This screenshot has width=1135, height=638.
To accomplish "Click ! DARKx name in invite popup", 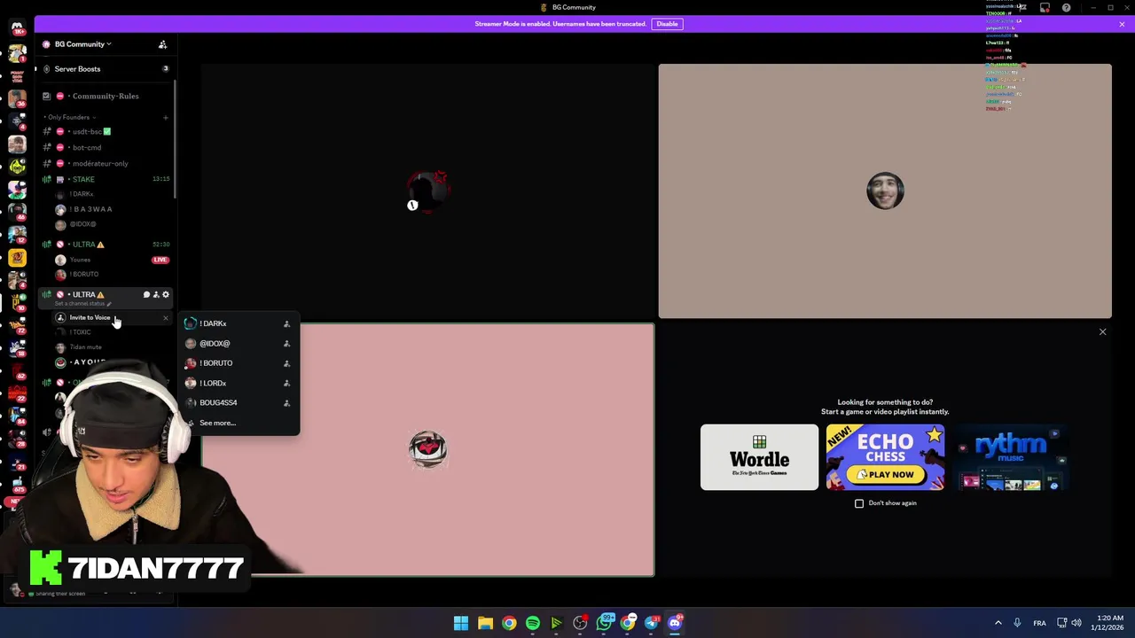I will [213, 324].
